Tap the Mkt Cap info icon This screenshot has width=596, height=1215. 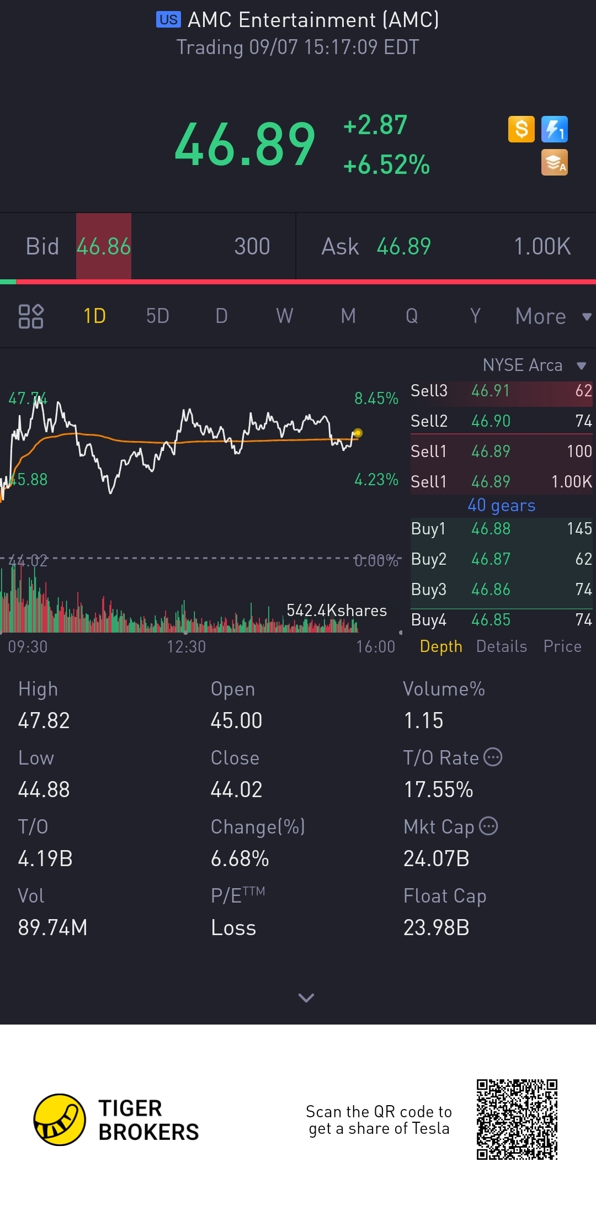488,826
